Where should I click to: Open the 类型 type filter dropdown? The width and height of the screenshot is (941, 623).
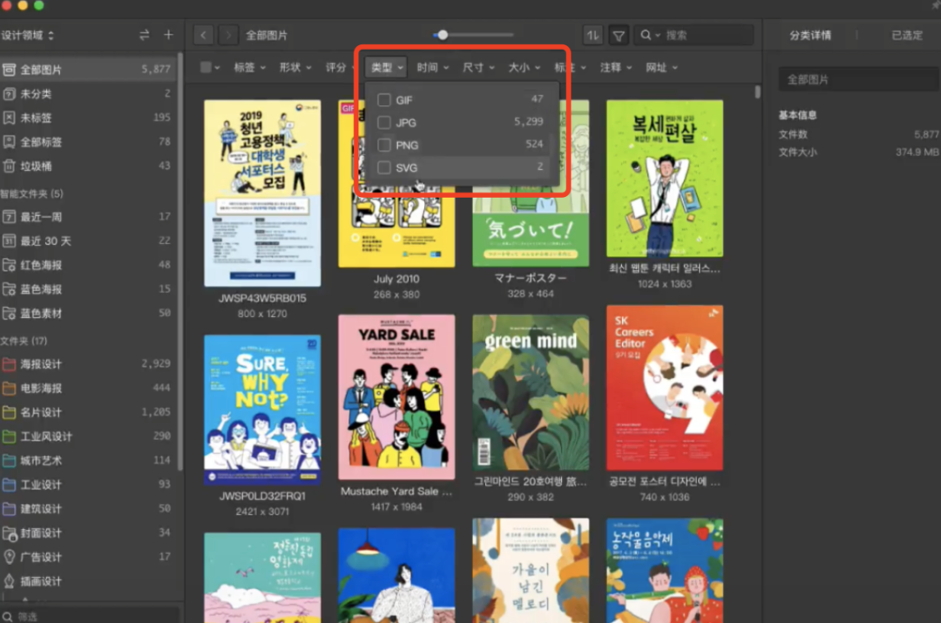click(x=384, y=67)
